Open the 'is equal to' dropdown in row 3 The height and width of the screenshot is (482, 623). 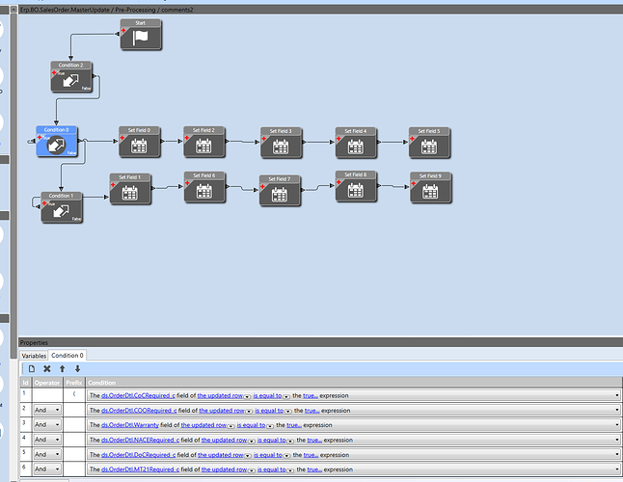click(270, 426)
